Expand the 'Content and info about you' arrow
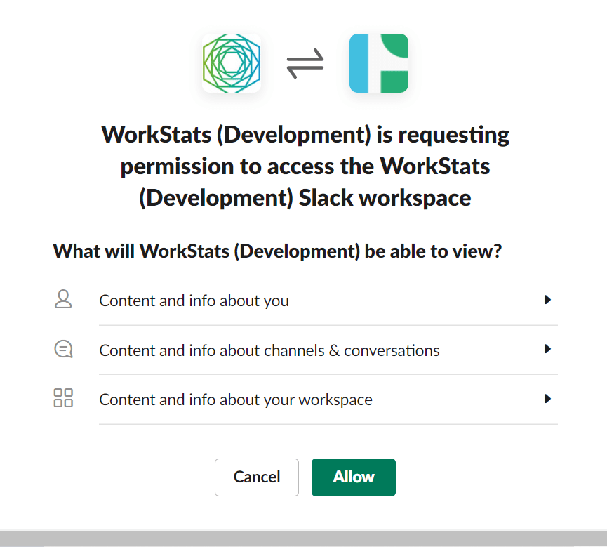The height and width of the screenshot is (547, 607). 547,299
